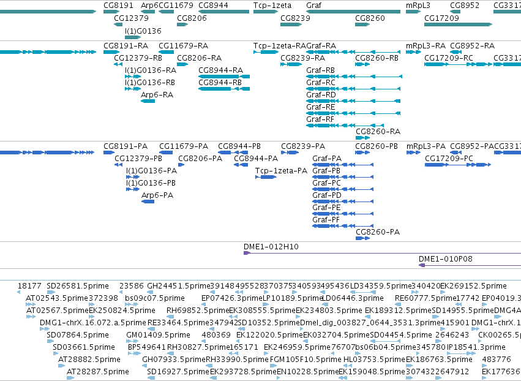Select EST SD26581.5prime
This screenshot has height=381, width=521.
(x=51, y=292)
